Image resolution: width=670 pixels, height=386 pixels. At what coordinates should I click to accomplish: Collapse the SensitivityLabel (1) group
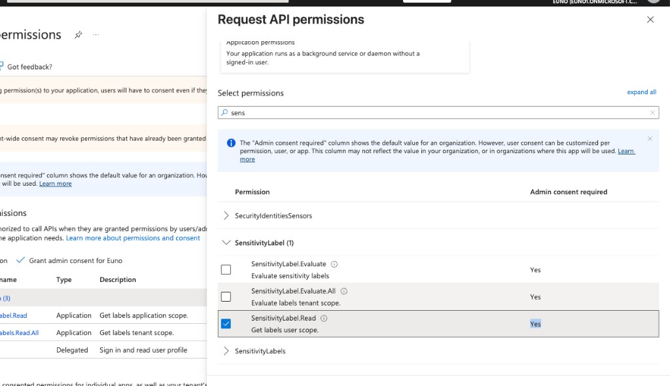pyautogui.click(x=226, y=242)
